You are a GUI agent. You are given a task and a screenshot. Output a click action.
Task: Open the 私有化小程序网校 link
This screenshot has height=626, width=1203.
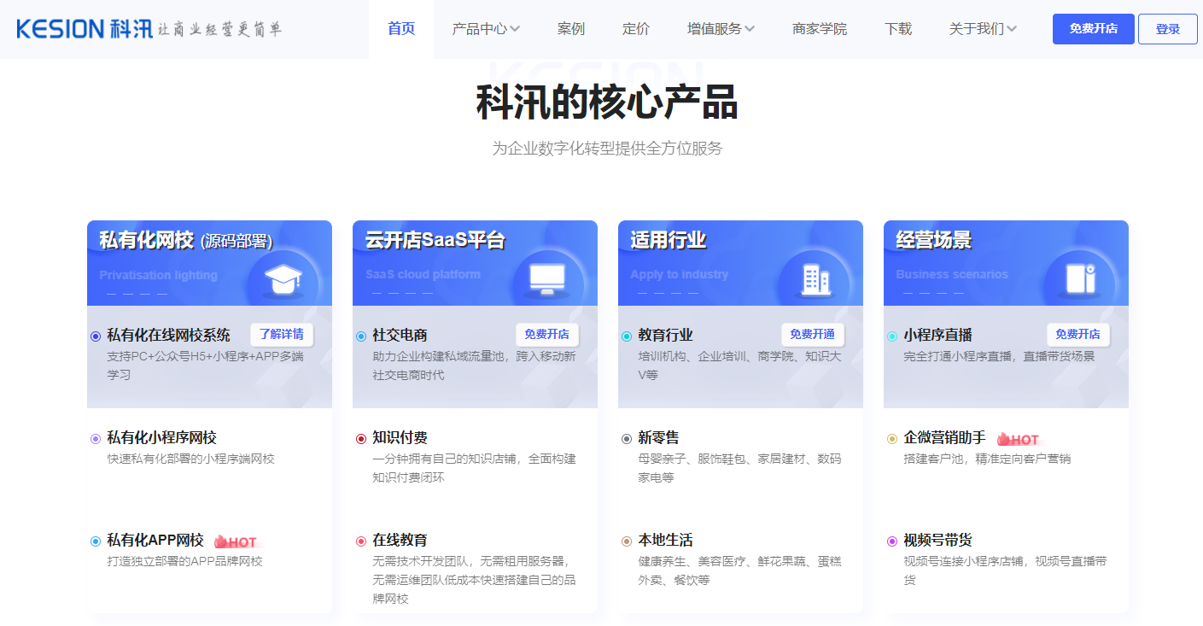[x=161, y=437]
